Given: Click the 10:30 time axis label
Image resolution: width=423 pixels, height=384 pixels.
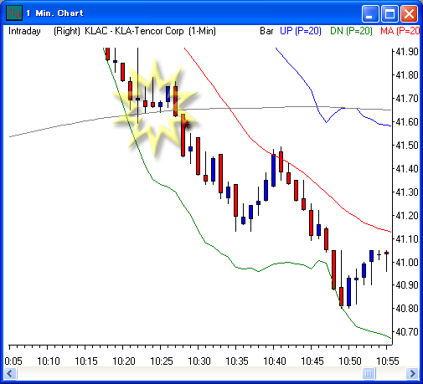Looking at the screenshot, I should pos(199,361).
